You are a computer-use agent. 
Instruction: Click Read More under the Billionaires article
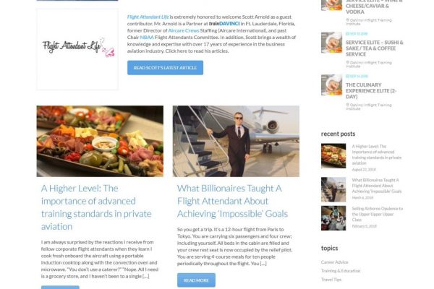[196, 280]
